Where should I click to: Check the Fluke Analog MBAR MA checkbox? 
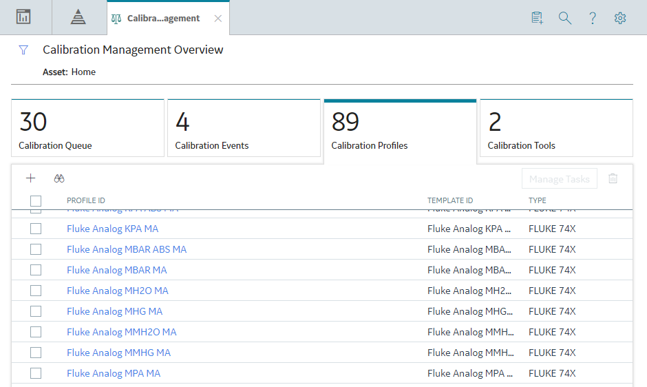point(36,270)
